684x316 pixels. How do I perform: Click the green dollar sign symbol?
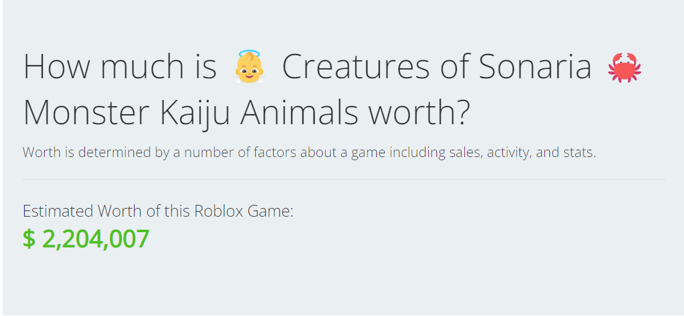click(29, 240)
